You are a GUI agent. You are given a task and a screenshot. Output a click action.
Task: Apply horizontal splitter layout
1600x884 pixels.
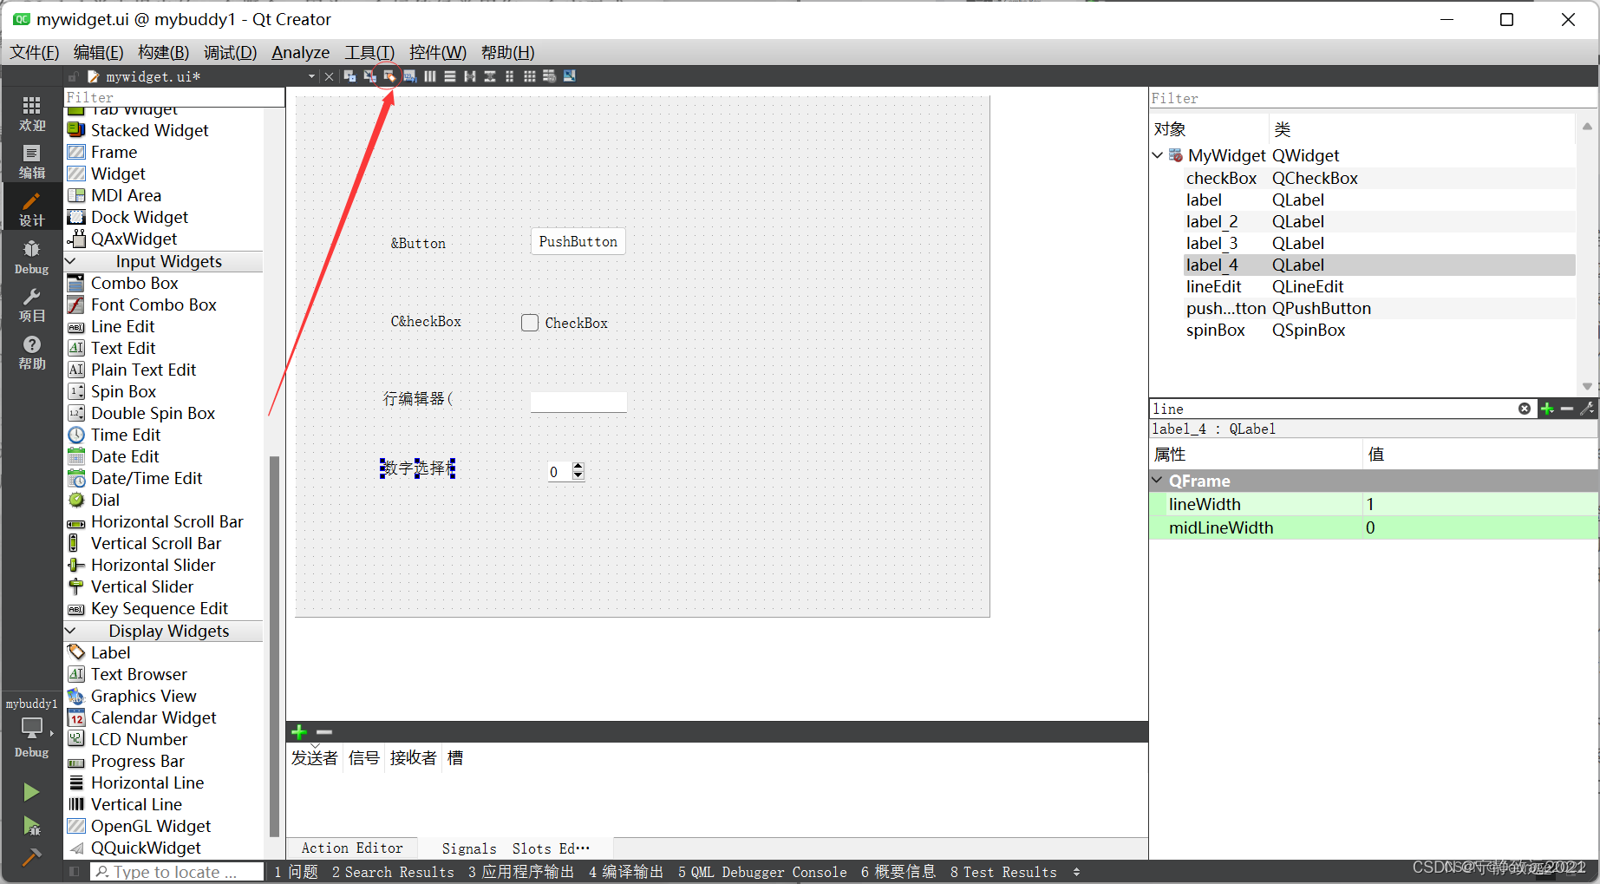click(470, 76)
